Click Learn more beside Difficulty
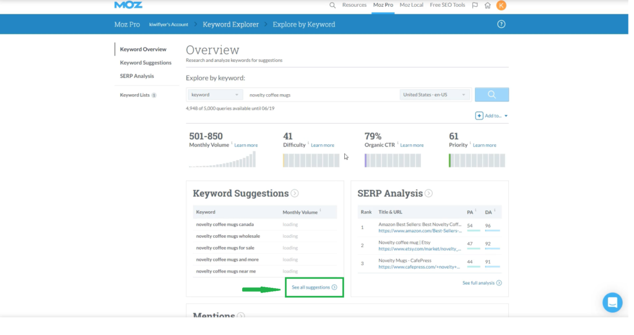Image resolution: width=634 pixels, height=335 pixels. (x=322, y=146)
